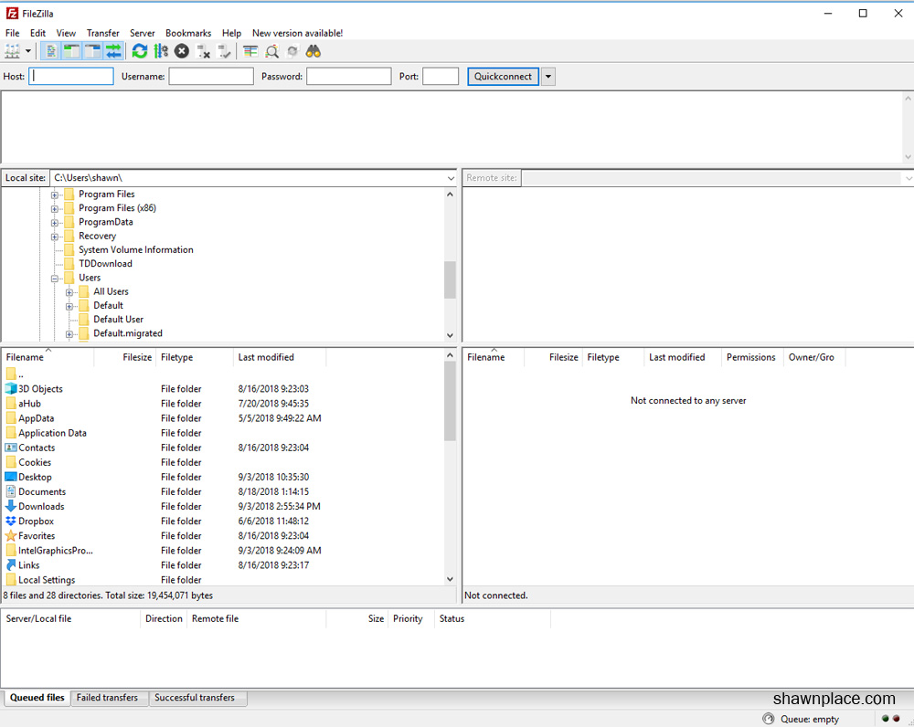
Task: Select the Desktop folder icon
Action: click(x=11, y=477)
